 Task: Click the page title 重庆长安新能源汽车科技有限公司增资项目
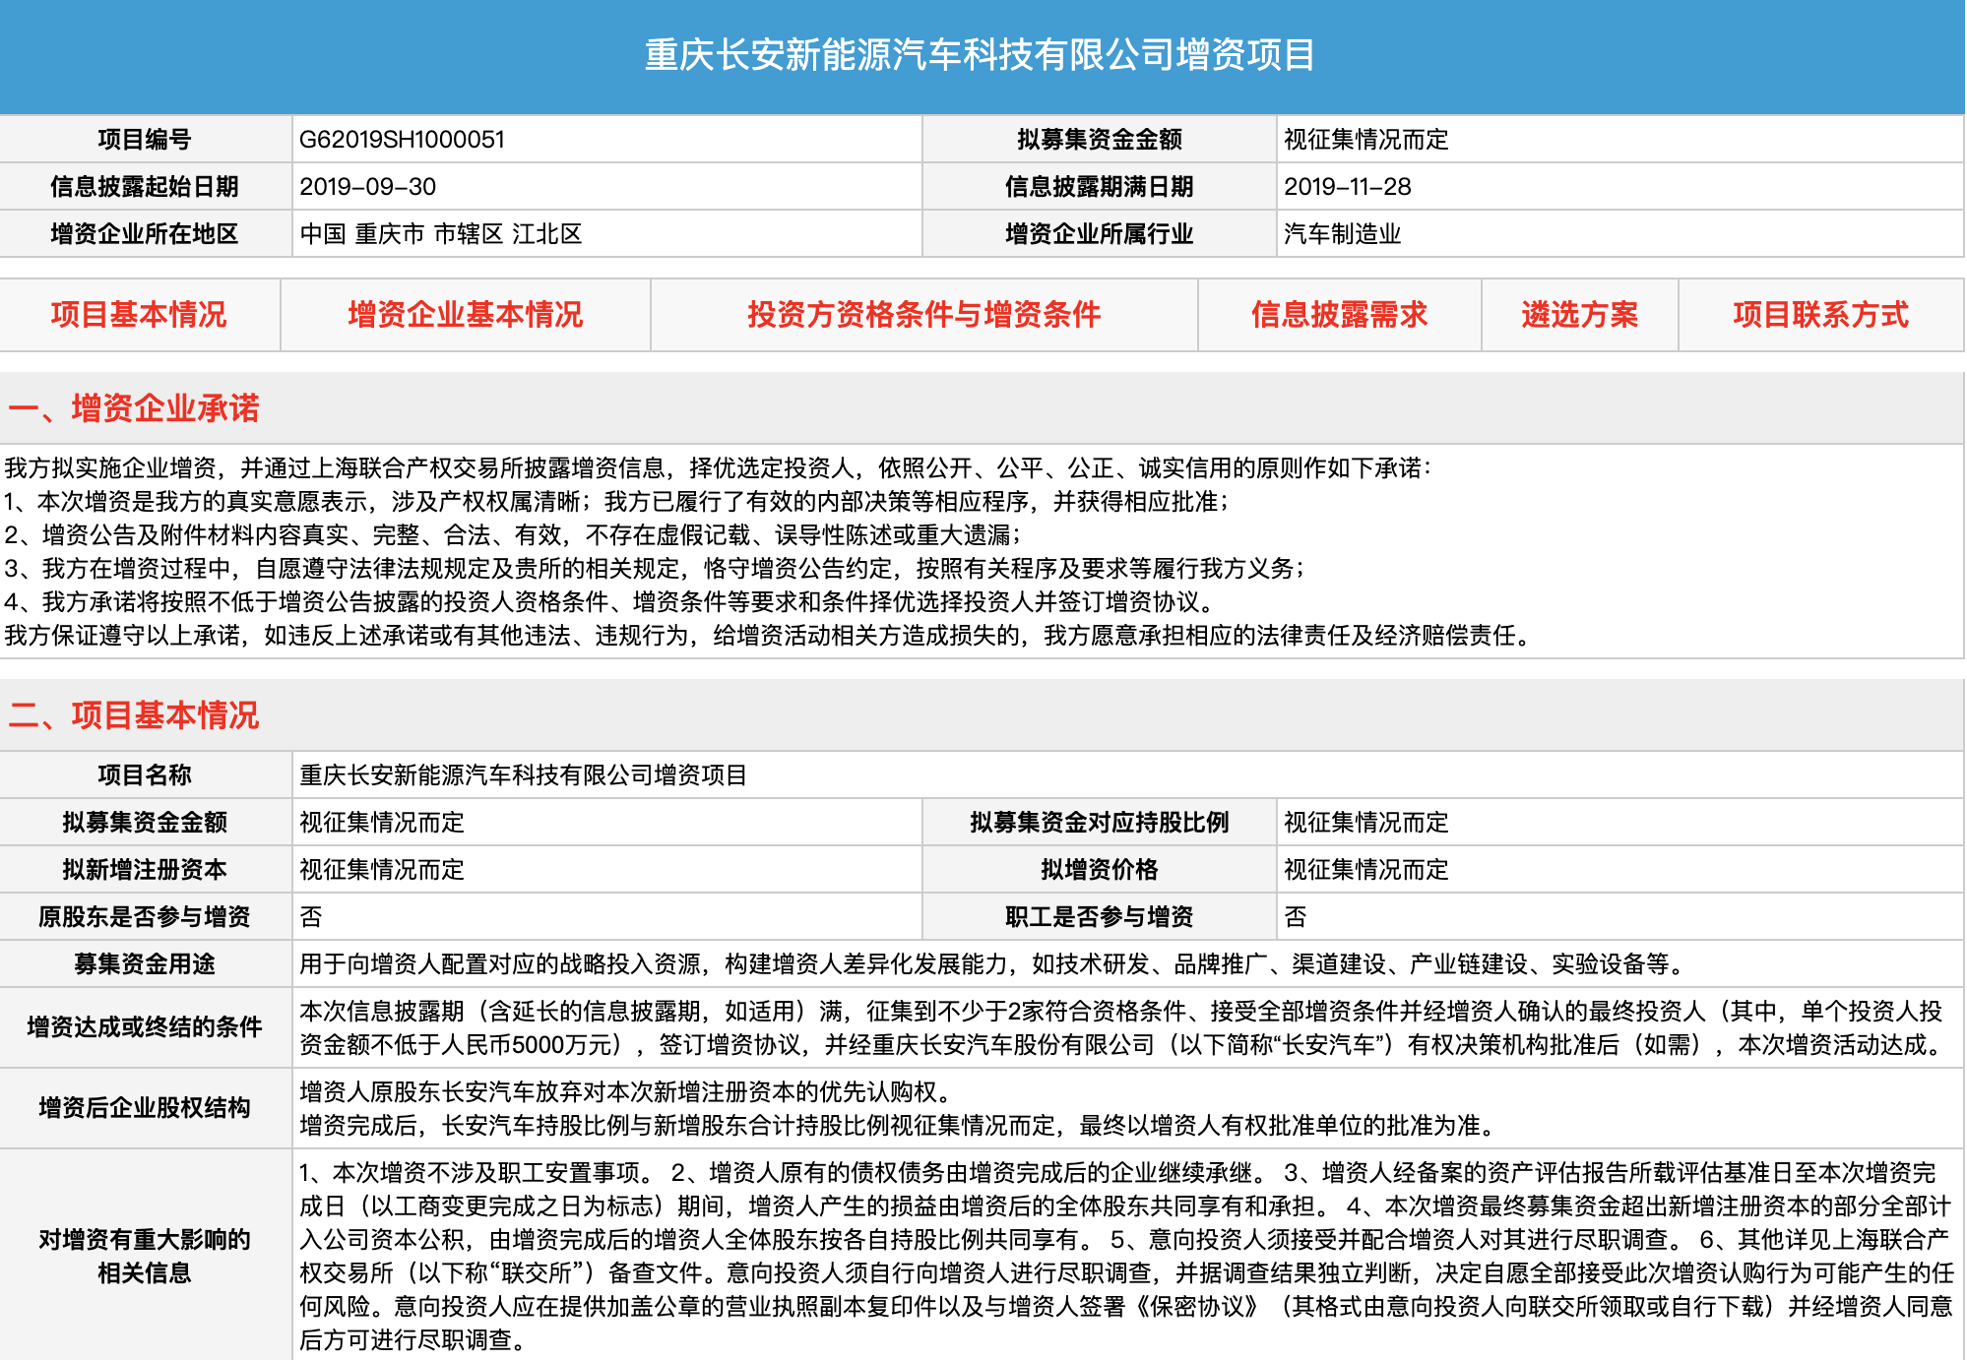(x=981, y=55)
